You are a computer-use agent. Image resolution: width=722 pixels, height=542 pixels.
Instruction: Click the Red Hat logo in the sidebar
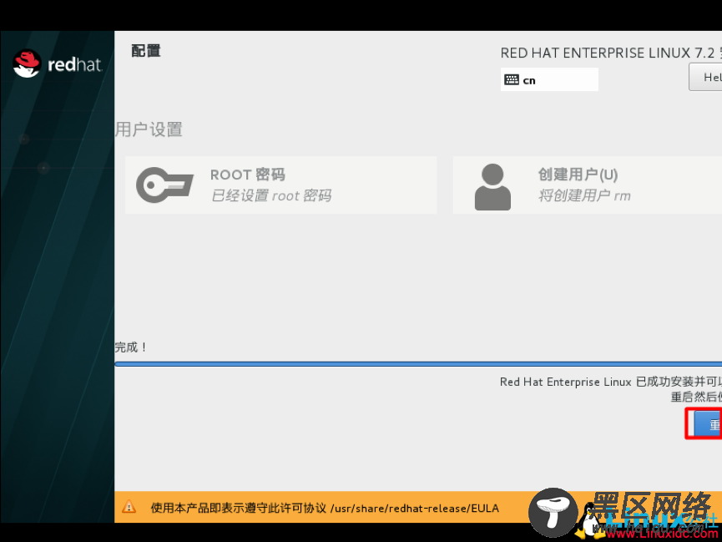point(57,63)
